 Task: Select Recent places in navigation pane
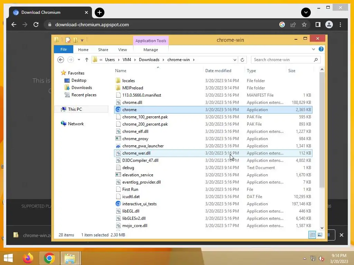pyautogui.click(x=84, y=95)
